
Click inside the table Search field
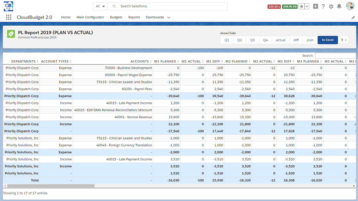(335, 55)
